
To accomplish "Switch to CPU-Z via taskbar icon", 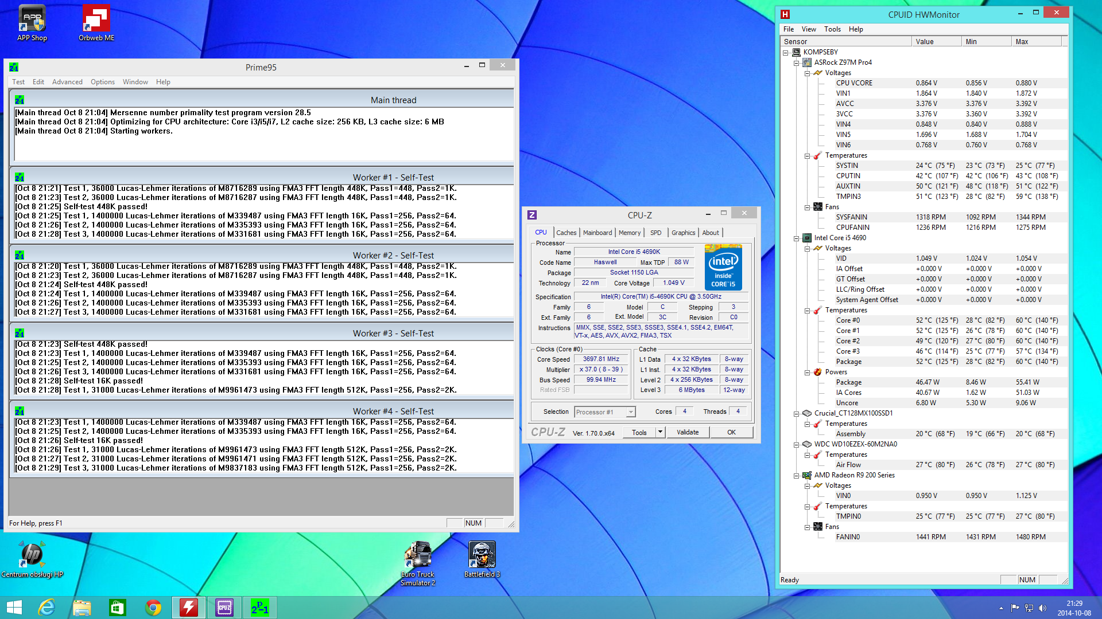I will pyautogui.click(x=224, y=608).
